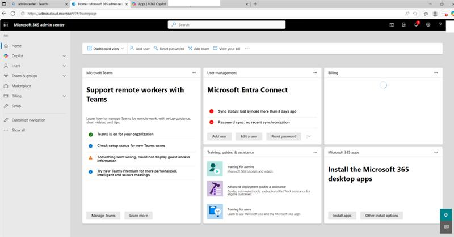Click the Training for admins thumbnail icon
454x237 pixels.
215,169
